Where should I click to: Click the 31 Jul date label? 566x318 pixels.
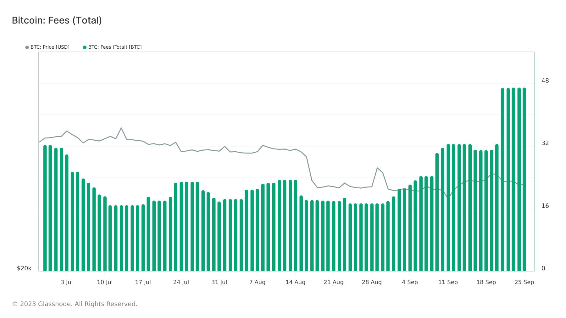pos(219,282)
